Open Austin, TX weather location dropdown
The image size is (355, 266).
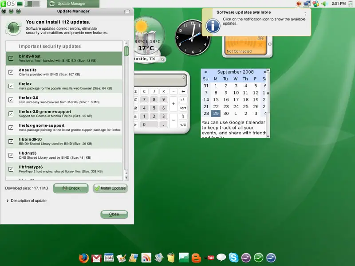162,59
